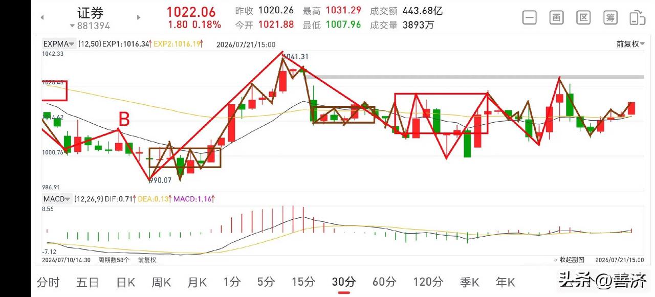Open the 筹 chip distribution icon
655x297 pixels.
(610, 17)
